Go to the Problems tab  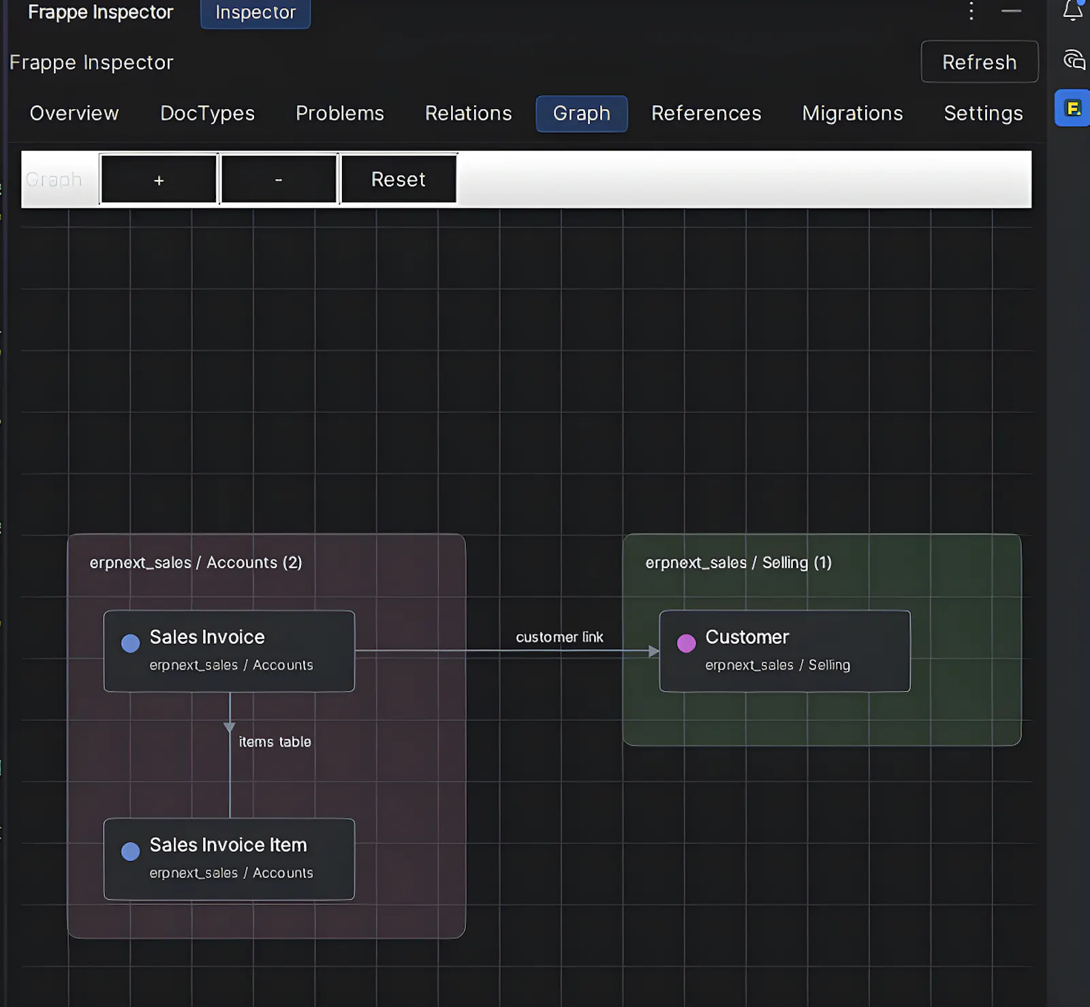(x=340, y=113)
